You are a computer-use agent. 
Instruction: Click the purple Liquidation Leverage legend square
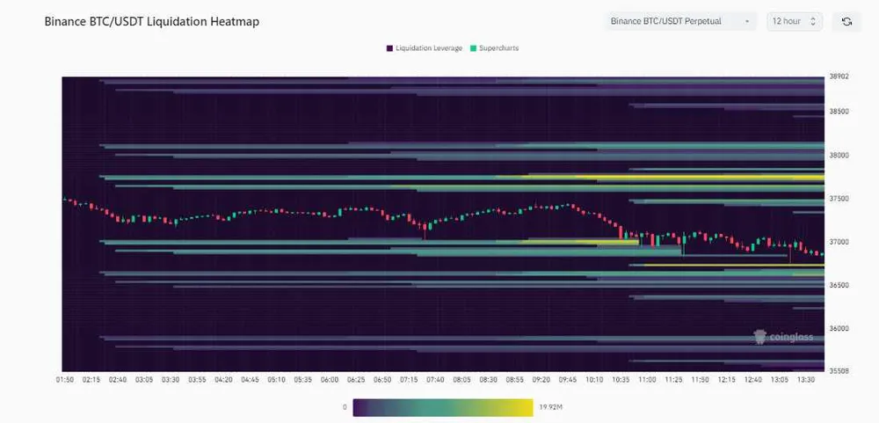pos(389,47)
